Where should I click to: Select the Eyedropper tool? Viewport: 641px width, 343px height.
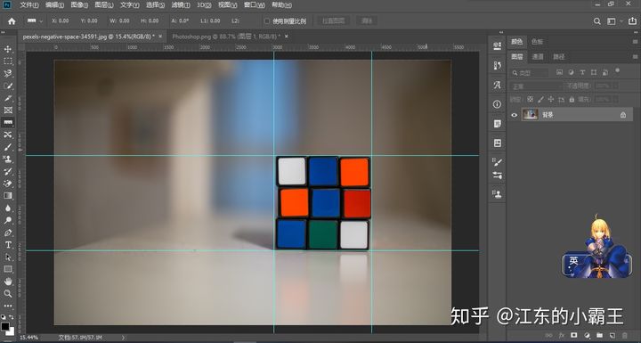(8, 98)
